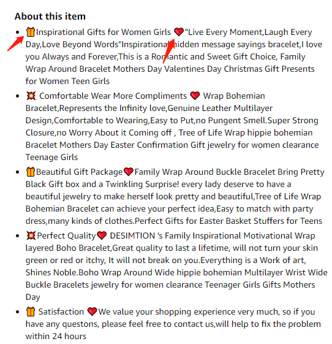Click the red arrow pointing to first heart
This screenshot has width=332, height=344.
(168, 51)
